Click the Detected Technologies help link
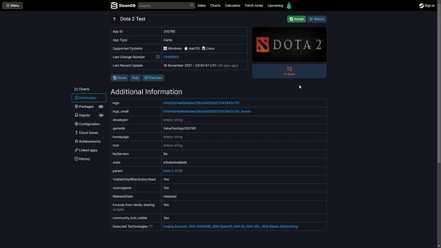This screenshot has height=248, width=441. tap(150, 227)
